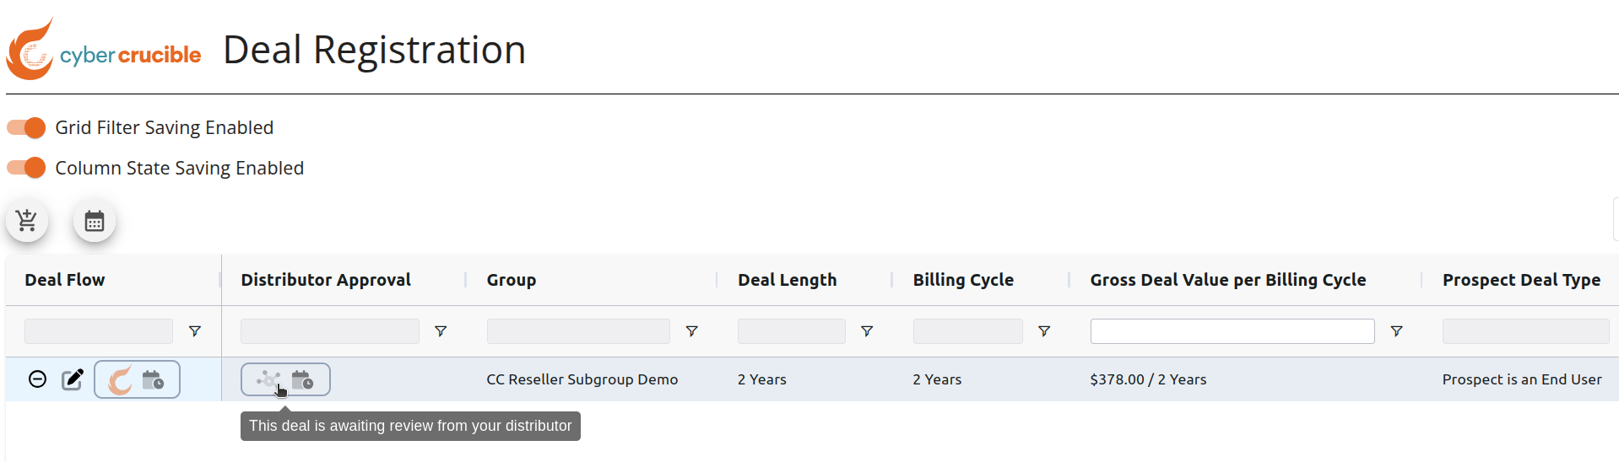Image resolution: width=1619 pixels, height=462 pixels.
Task: Toggle Column State Saving Enabled switch
Action: 26,168
